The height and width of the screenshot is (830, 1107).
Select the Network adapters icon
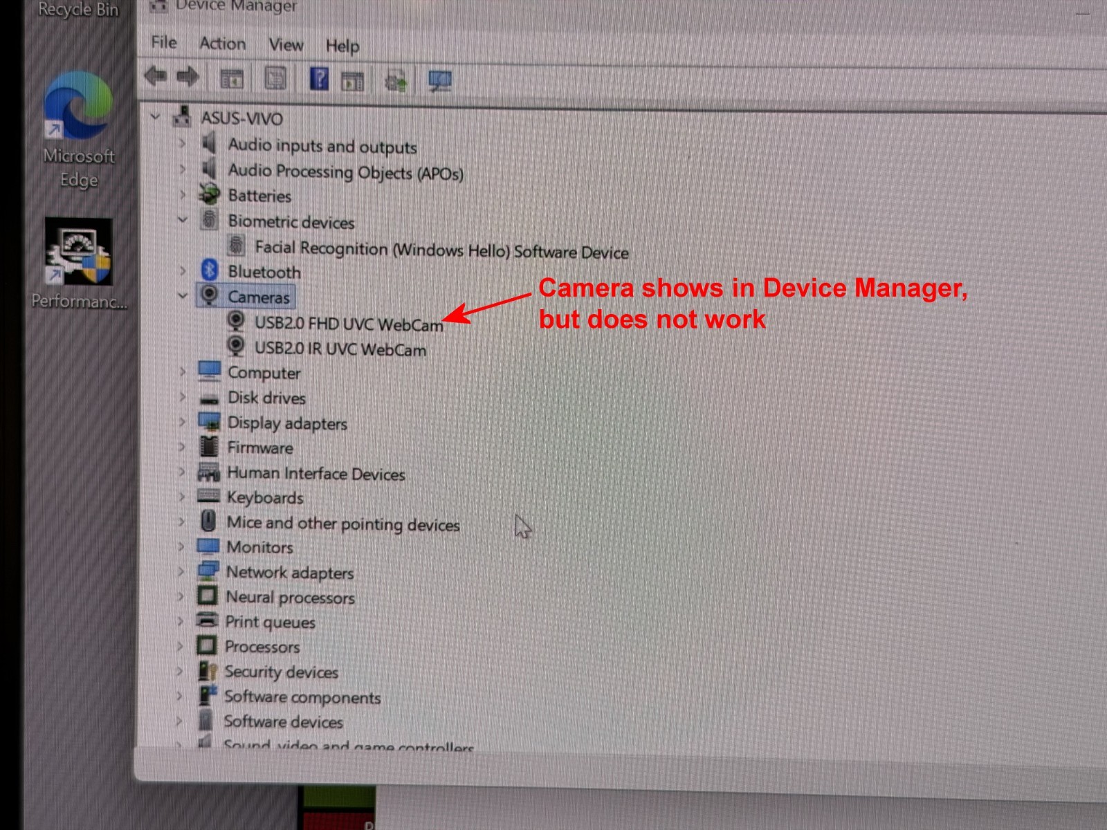(x=208, y=571)
